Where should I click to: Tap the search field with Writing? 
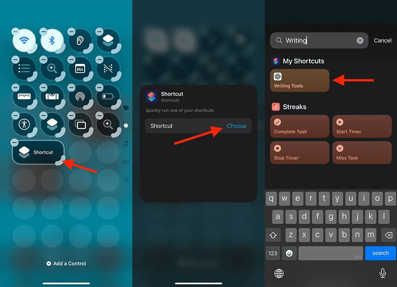point(319,40)
